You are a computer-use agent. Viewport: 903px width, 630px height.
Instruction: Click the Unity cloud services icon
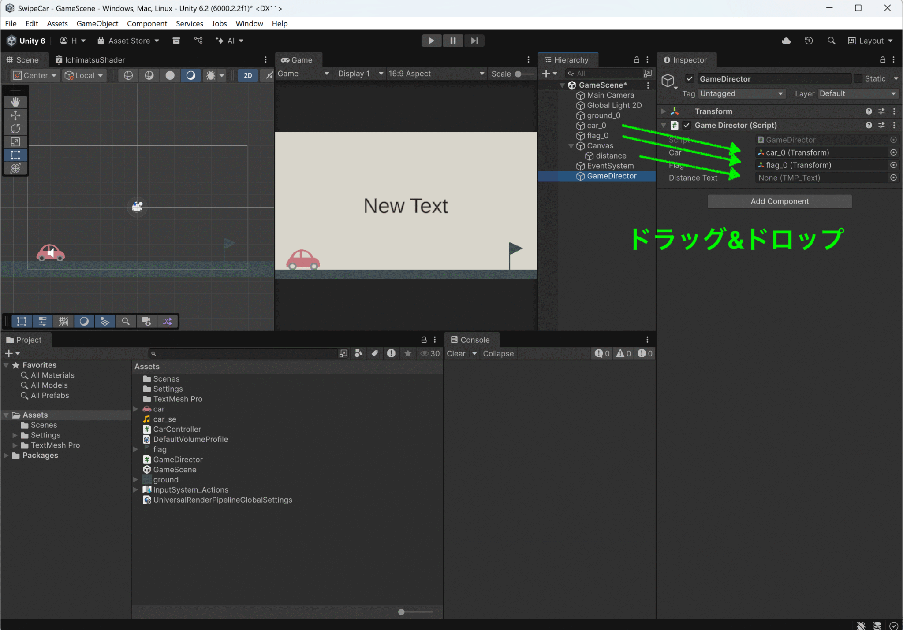pos(786,41)
